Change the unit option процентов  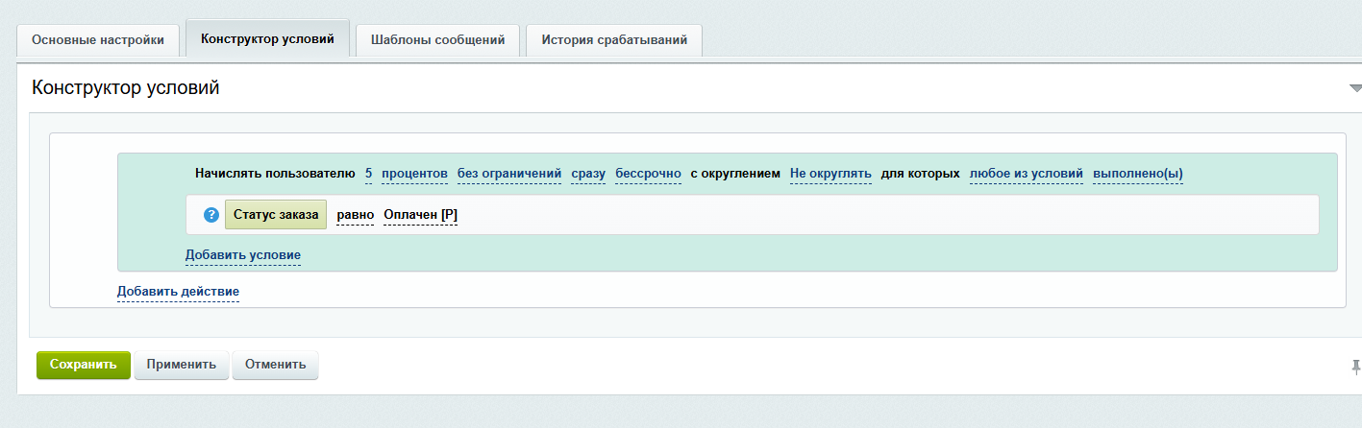pyautogui.click(x=414, y=174)
